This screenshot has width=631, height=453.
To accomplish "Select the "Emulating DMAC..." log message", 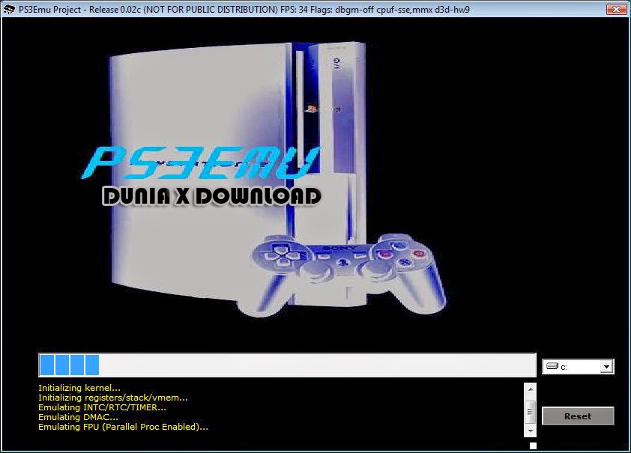I will 75,417.
